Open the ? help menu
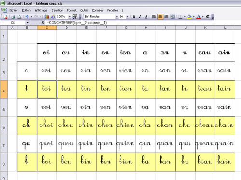This screenshot has height=180, width=241. coord(123,10)
